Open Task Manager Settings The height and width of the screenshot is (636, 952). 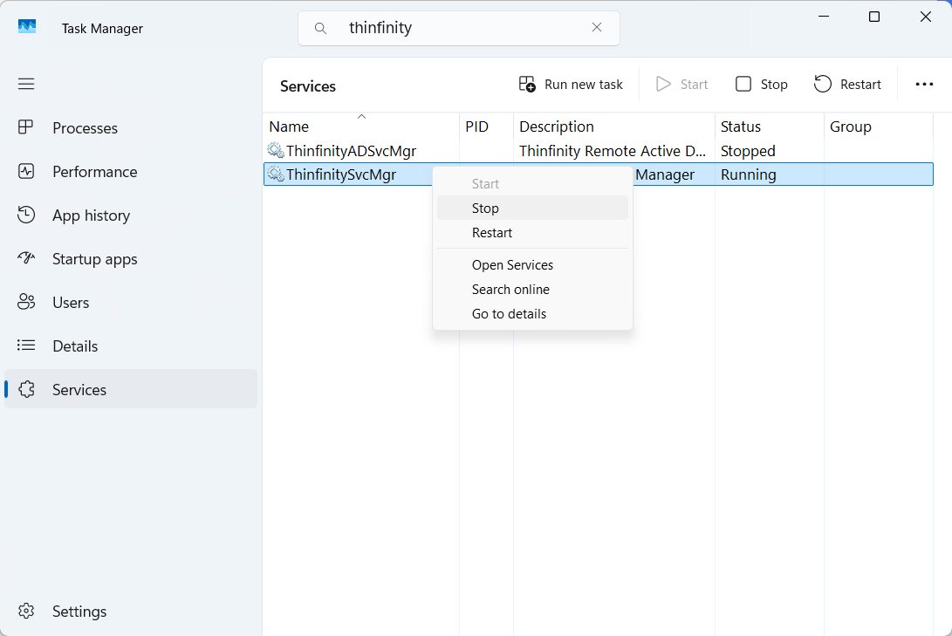131,611
